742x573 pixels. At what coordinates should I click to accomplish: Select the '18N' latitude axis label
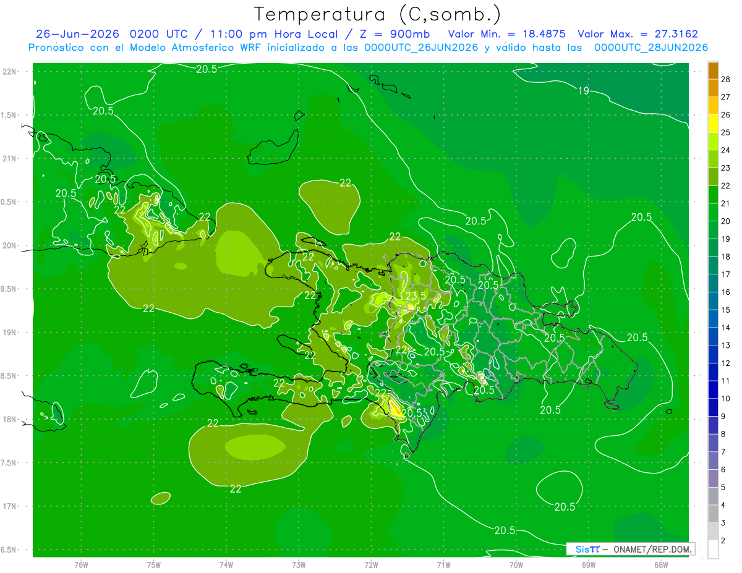point(11,419)
